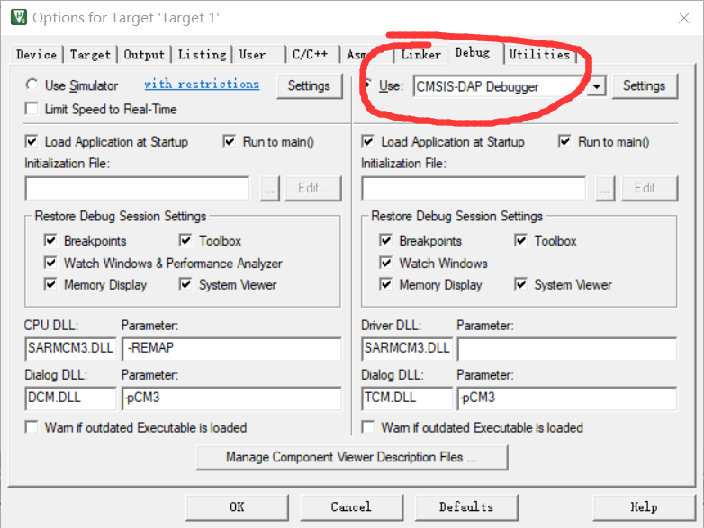Browse for debugger initialization file
The width and height of the screenshot is (704, 528).
pos(605,188)
